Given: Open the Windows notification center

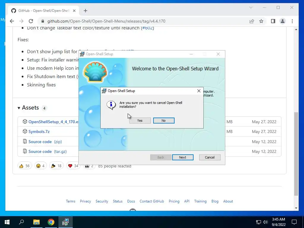Looking at the screenshot, I should (x=294, y=222).
